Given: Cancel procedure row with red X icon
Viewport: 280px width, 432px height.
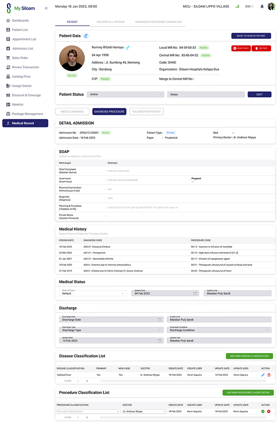Looking at the screenshot, I should [269, 411].
